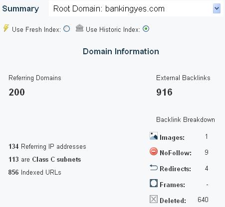This screenshot has width=225, height=207.
Task: Click the Deleted X icon
Action: [x=154, y=199]
